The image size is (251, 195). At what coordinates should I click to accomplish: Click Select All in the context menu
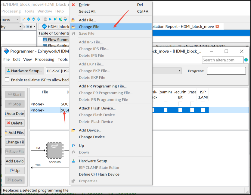click(111, 11)
